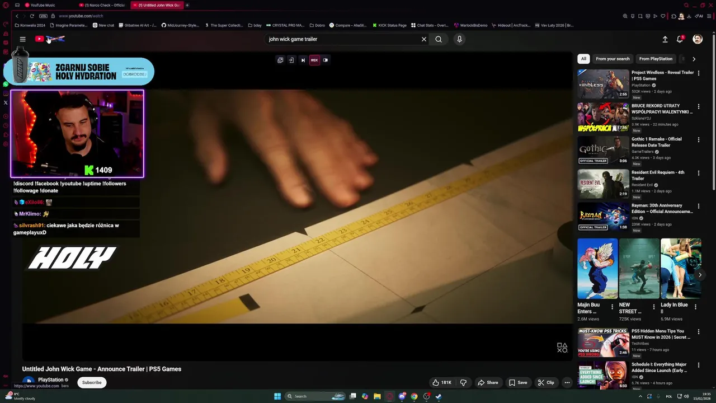The width and height of the screenshot is (716, 403).
Task: Open the Majin Buu Enters short
Action: pyautogui.click(x=597, y=269)
